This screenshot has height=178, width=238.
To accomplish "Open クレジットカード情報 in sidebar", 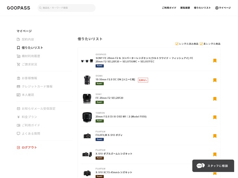I will (x=37, y=86).
